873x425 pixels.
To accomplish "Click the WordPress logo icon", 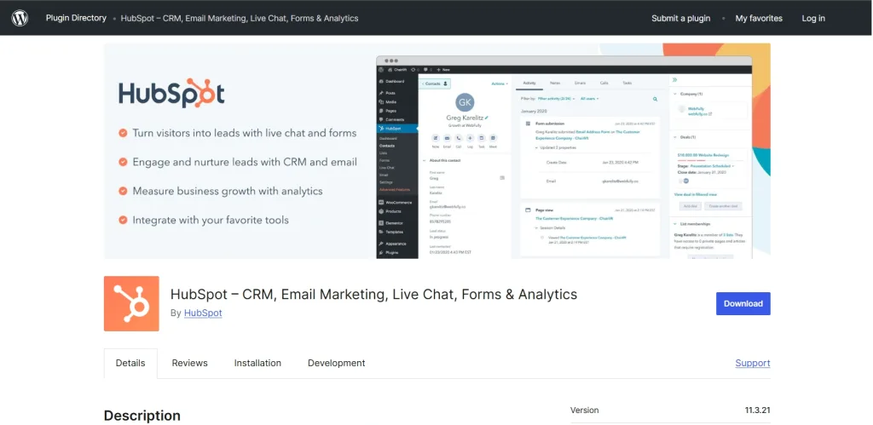I will [x=20, y=18].
